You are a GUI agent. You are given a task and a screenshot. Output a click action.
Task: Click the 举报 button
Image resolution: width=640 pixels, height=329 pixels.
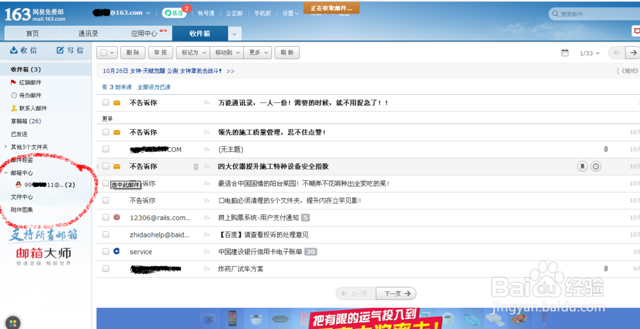[x=161, y=52]
